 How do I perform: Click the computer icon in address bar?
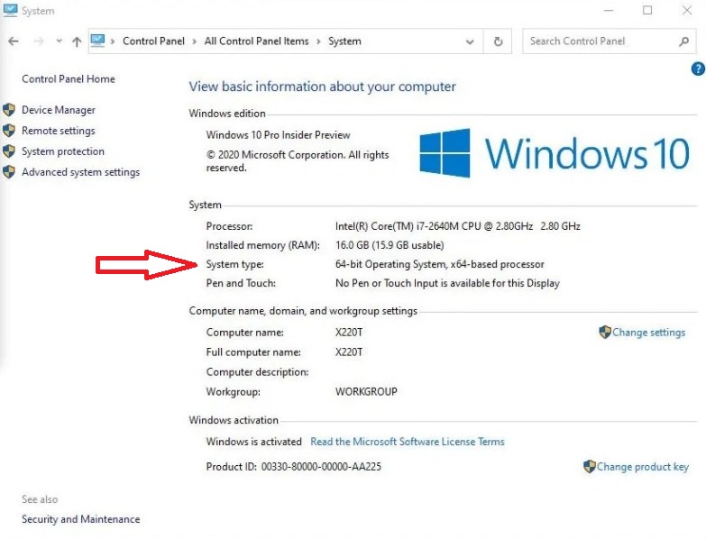(x=98, y=41)
